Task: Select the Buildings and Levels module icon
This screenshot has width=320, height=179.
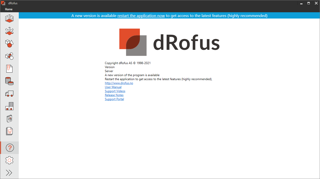Action: 9,106
